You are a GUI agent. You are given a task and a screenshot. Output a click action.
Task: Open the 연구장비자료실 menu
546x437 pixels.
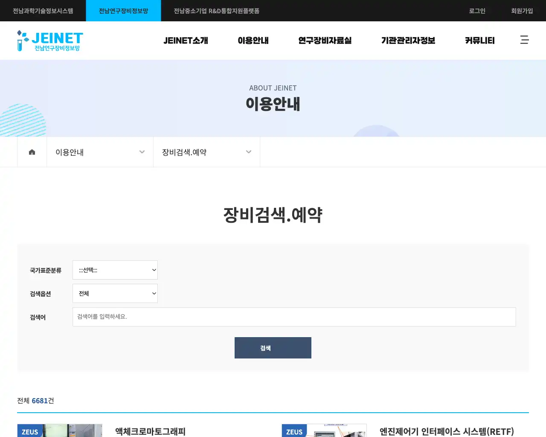click(325, 41)
